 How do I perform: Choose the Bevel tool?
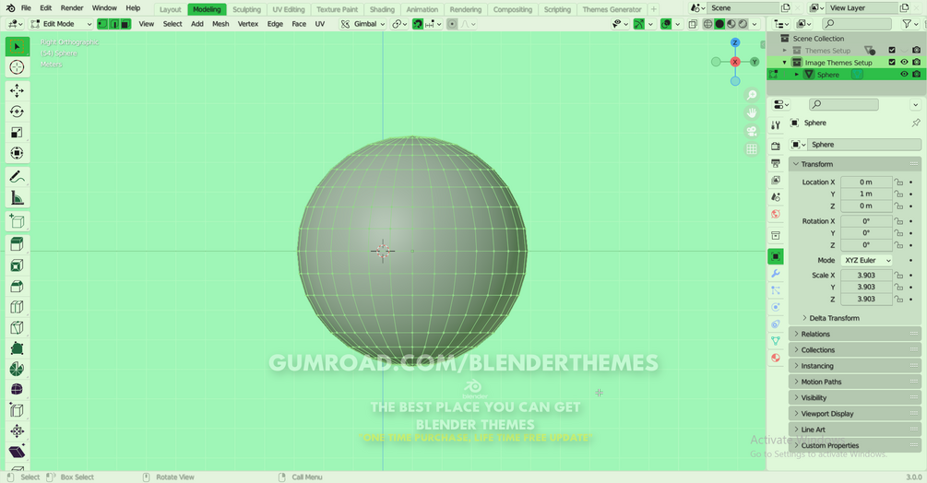(18, 287)
